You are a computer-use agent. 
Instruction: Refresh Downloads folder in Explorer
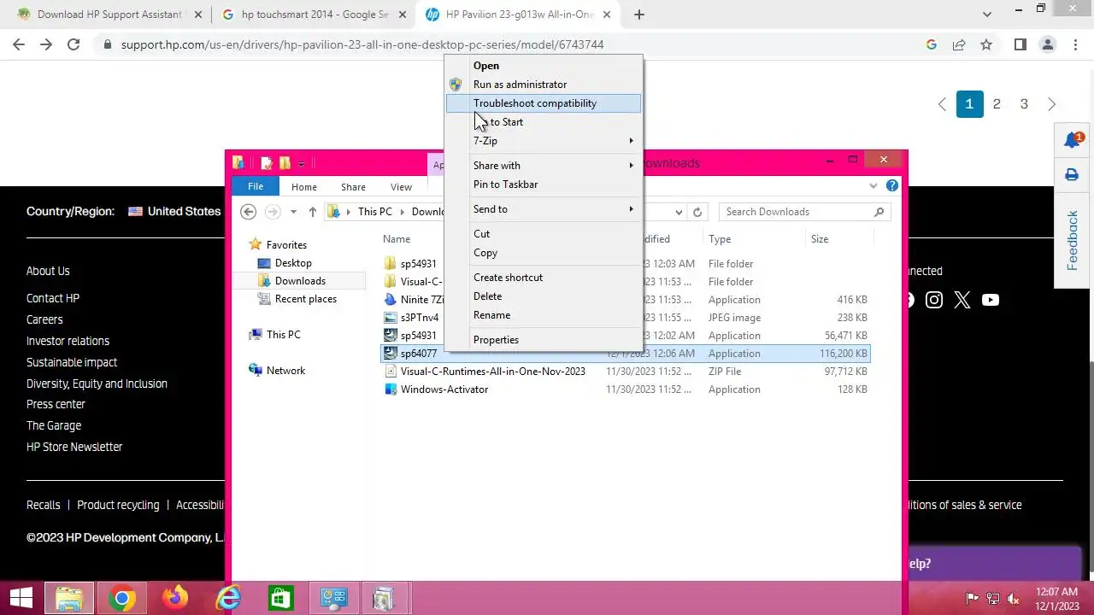tap(697, 212)
